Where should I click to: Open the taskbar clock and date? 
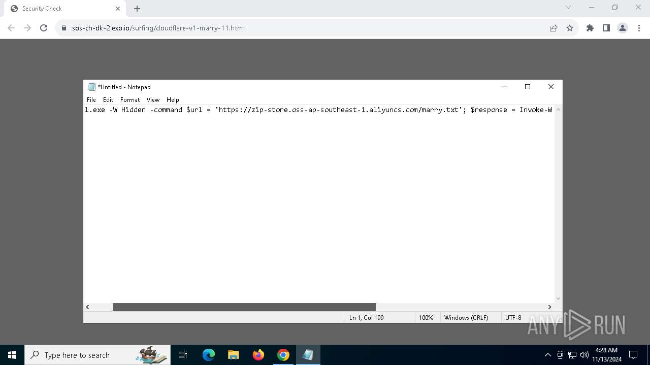(x=607, y=355)
